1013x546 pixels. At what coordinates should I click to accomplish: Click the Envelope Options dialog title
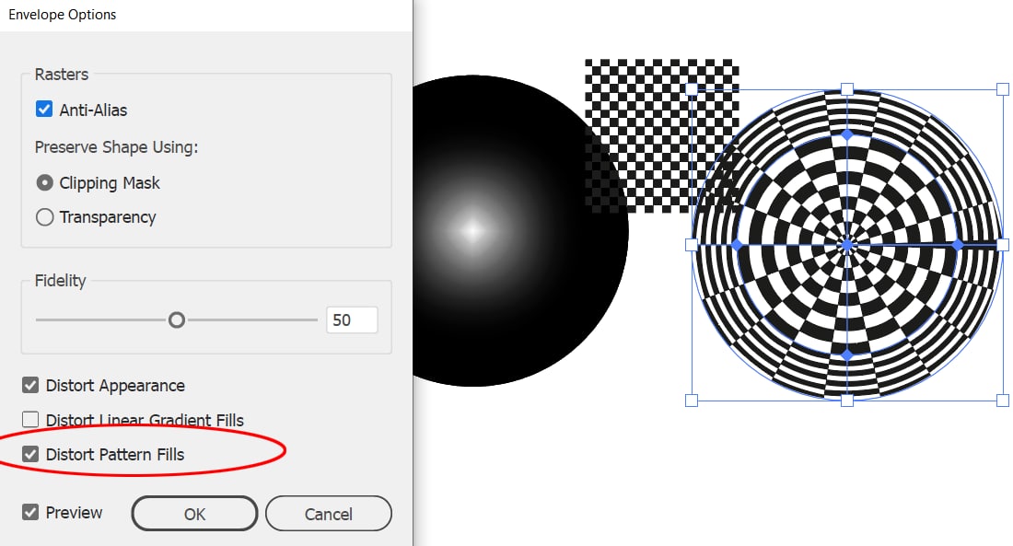tap(62, 14)
